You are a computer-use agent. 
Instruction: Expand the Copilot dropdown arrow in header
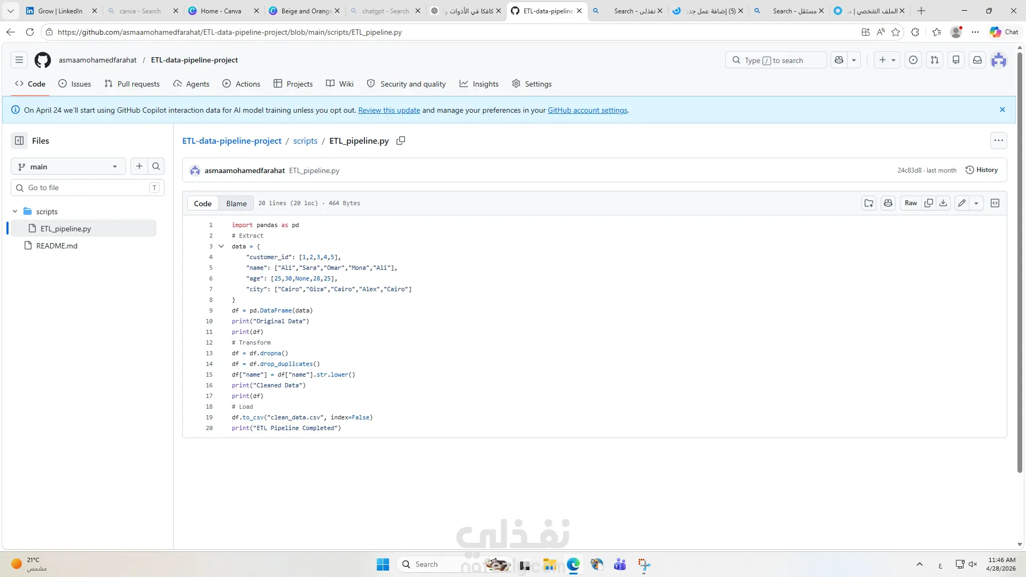[x=854, y=60]
